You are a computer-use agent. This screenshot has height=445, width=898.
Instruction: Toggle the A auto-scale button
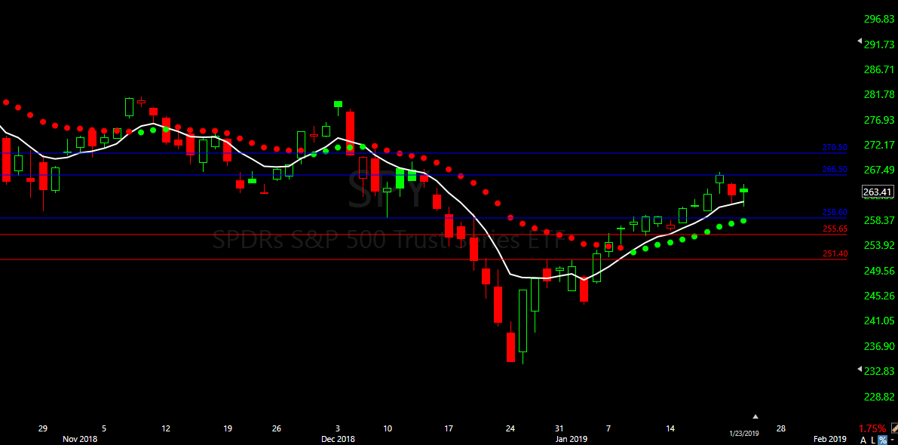[x=863, y=440]
